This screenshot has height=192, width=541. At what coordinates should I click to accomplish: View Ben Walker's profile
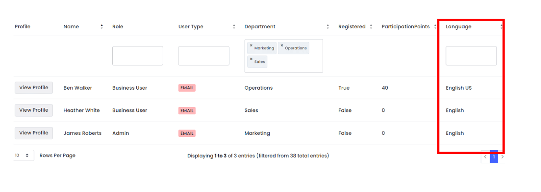click(x=34, y=88)
